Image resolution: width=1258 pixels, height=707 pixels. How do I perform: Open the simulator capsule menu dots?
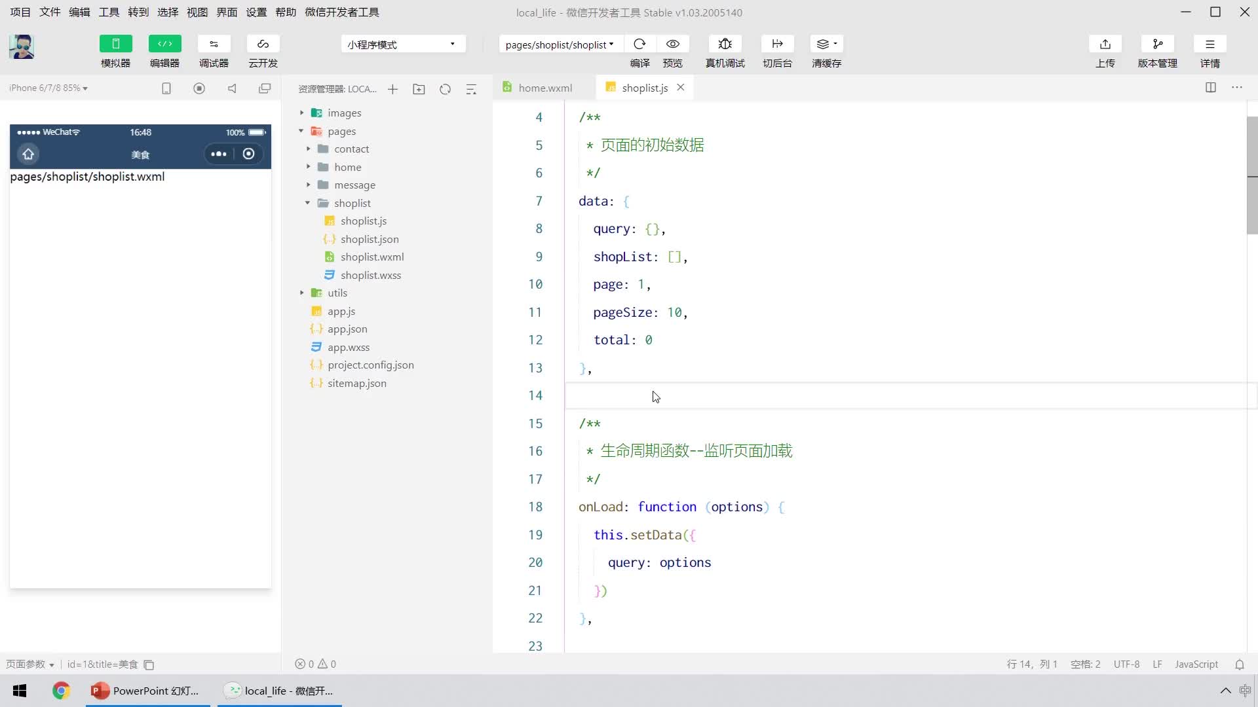(219, 154)
